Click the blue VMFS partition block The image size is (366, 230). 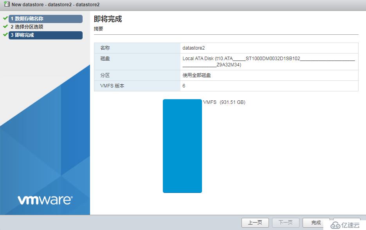pos(182,146)
